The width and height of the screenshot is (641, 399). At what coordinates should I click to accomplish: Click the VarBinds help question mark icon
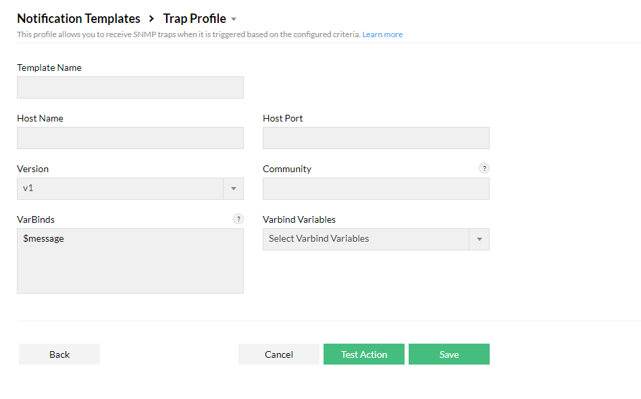(x=238, y=219)
